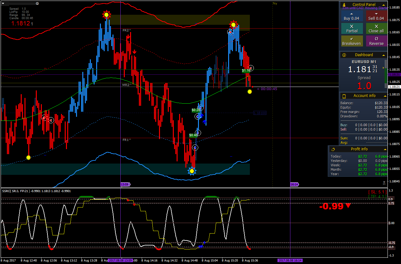Click the Partial close button
401x264 pixels.
(352, 29)
